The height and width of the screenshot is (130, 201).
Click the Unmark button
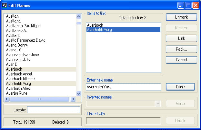tap(181, 17)
